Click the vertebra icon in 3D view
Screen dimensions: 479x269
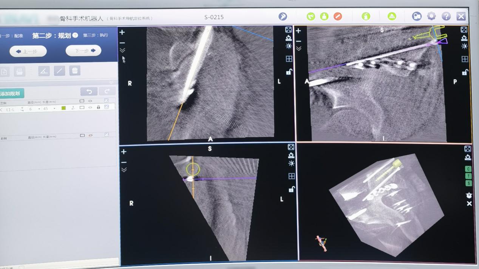click(x=469, y=195)
